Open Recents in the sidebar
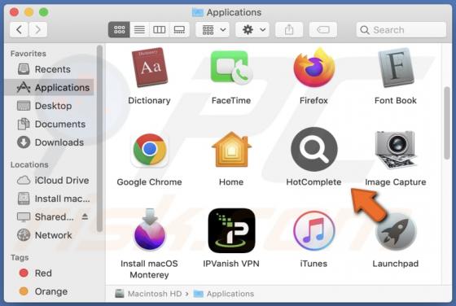The image size is (456, 306). [x=50, y=69]
